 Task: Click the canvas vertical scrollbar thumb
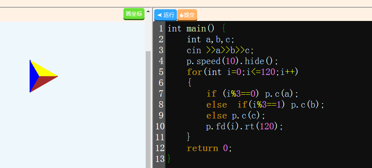pyautogui.click(x=148, y=110)
